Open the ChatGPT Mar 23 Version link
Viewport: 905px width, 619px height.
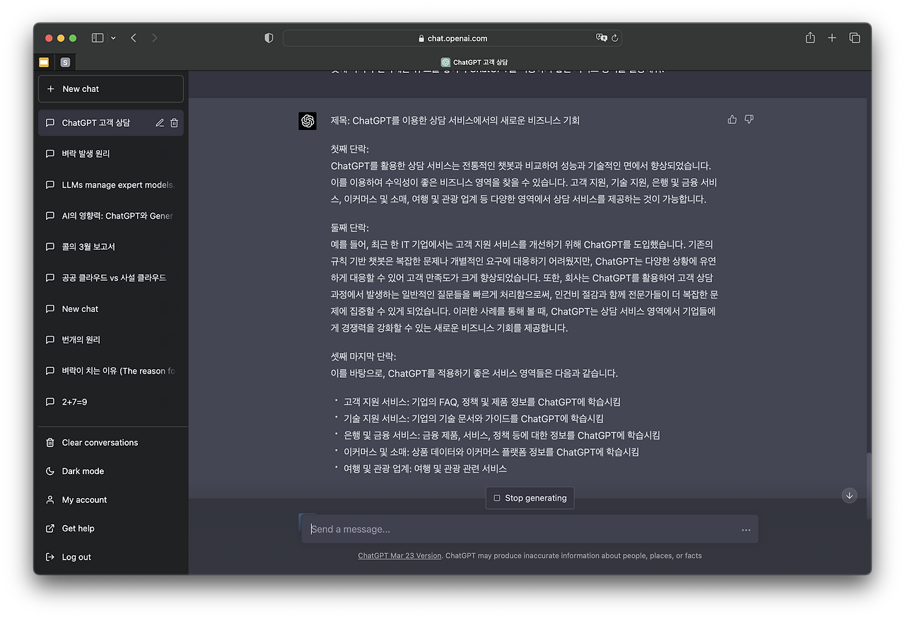coord(399,555)
